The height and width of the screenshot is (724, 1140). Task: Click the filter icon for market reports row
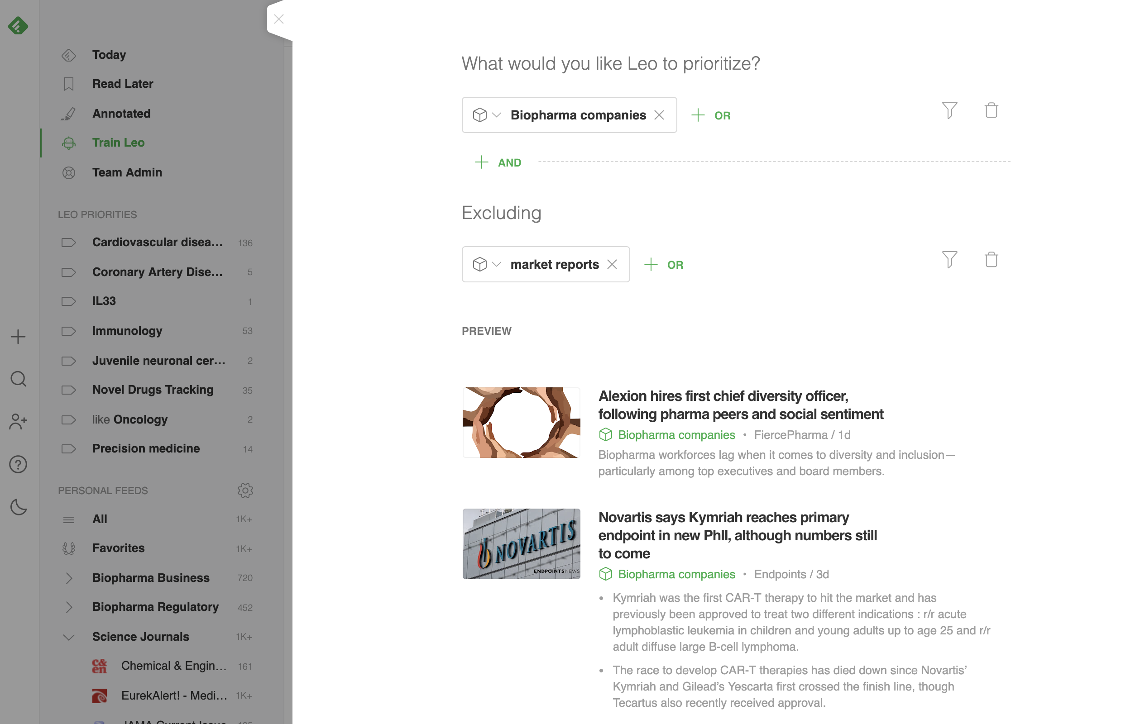pos(949,259)
